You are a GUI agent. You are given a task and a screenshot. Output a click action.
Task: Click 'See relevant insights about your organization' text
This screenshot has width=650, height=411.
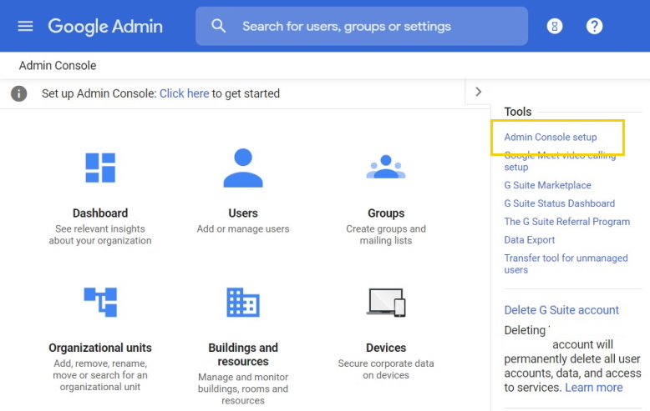[100, 235]
